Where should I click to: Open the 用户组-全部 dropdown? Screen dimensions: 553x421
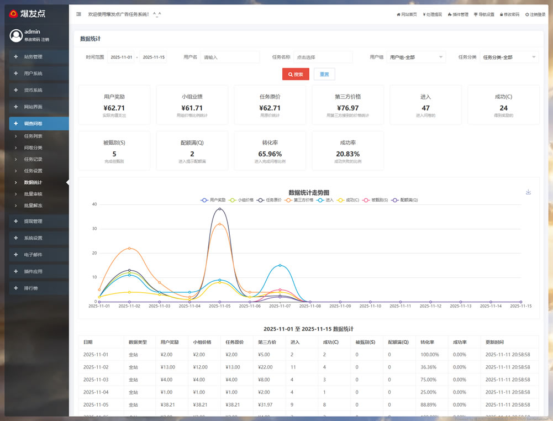(x=416, y=57)
